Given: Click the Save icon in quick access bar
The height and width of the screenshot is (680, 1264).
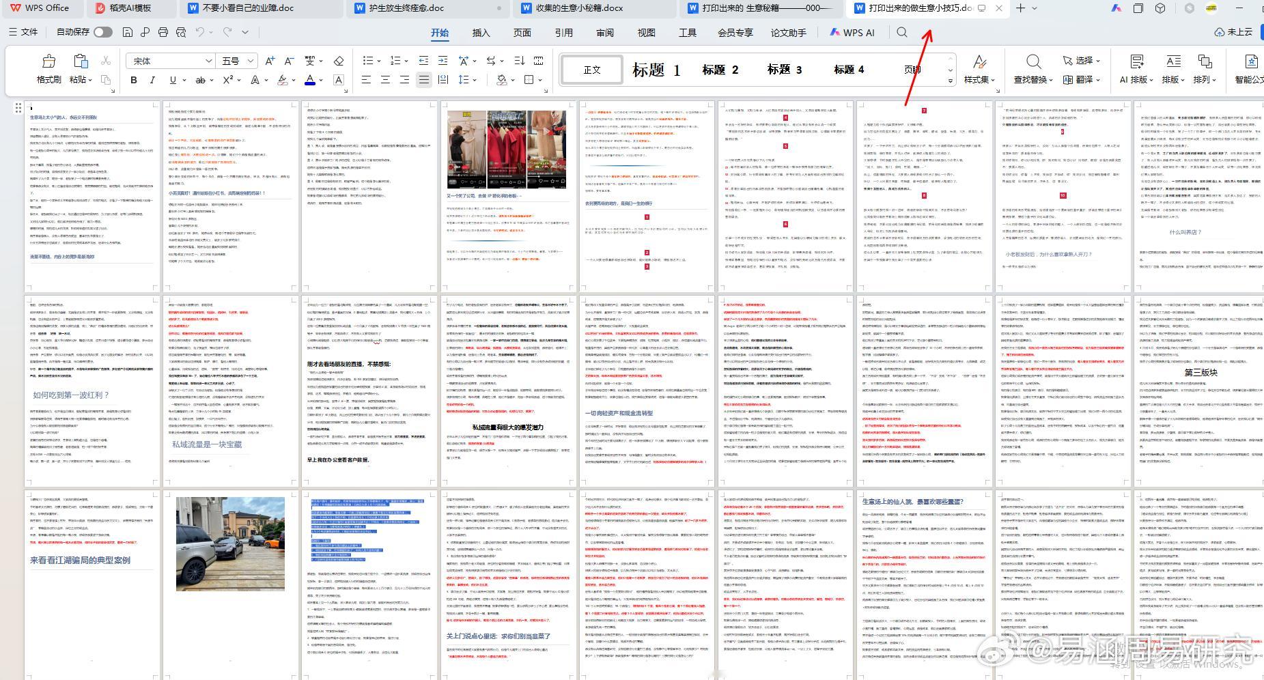Looking at the screenshot, I should click(127, 32).
